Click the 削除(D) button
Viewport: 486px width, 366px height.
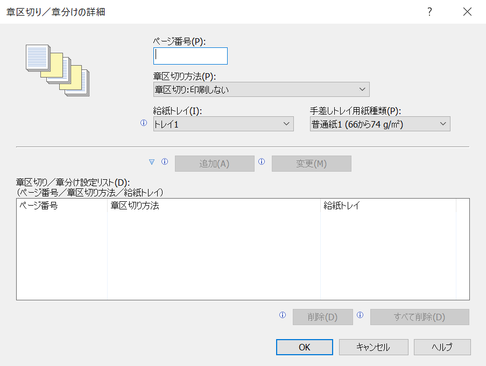tap(322, 317)
